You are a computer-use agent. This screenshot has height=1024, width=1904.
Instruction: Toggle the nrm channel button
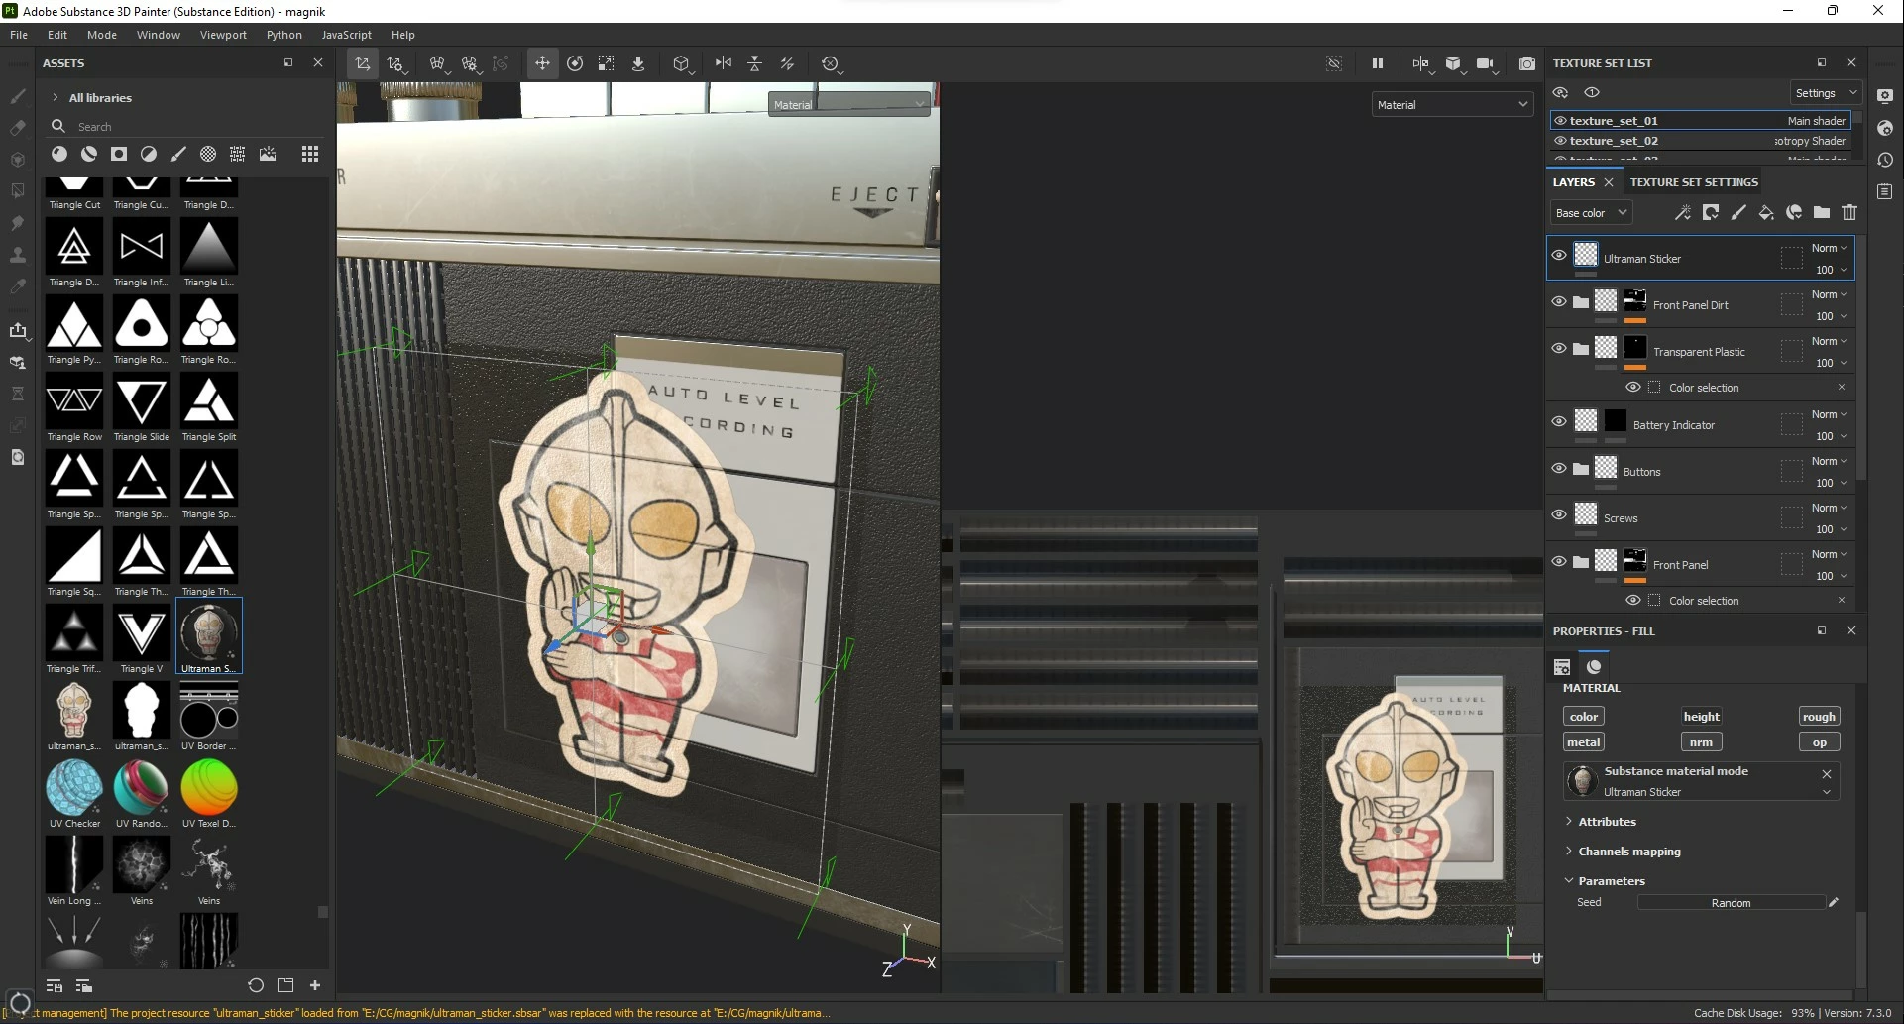(1701, 742)
